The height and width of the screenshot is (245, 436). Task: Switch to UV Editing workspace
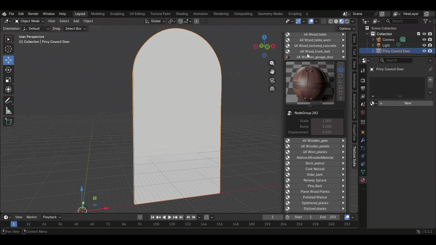(x=137, y=14)
